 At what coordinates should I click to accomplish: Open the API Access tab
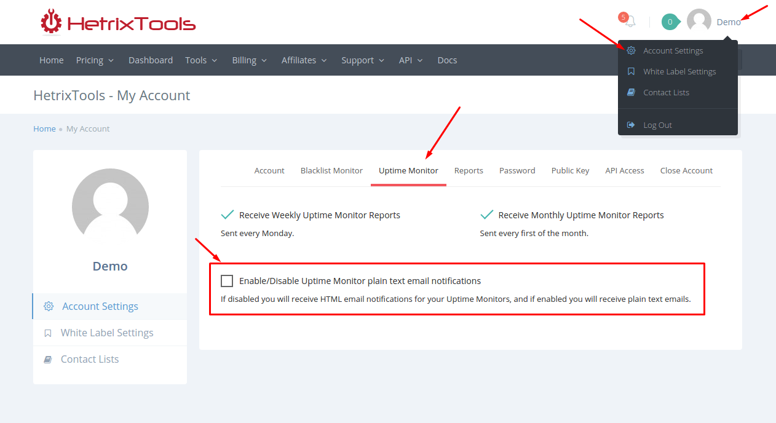[x=625, y=171]
